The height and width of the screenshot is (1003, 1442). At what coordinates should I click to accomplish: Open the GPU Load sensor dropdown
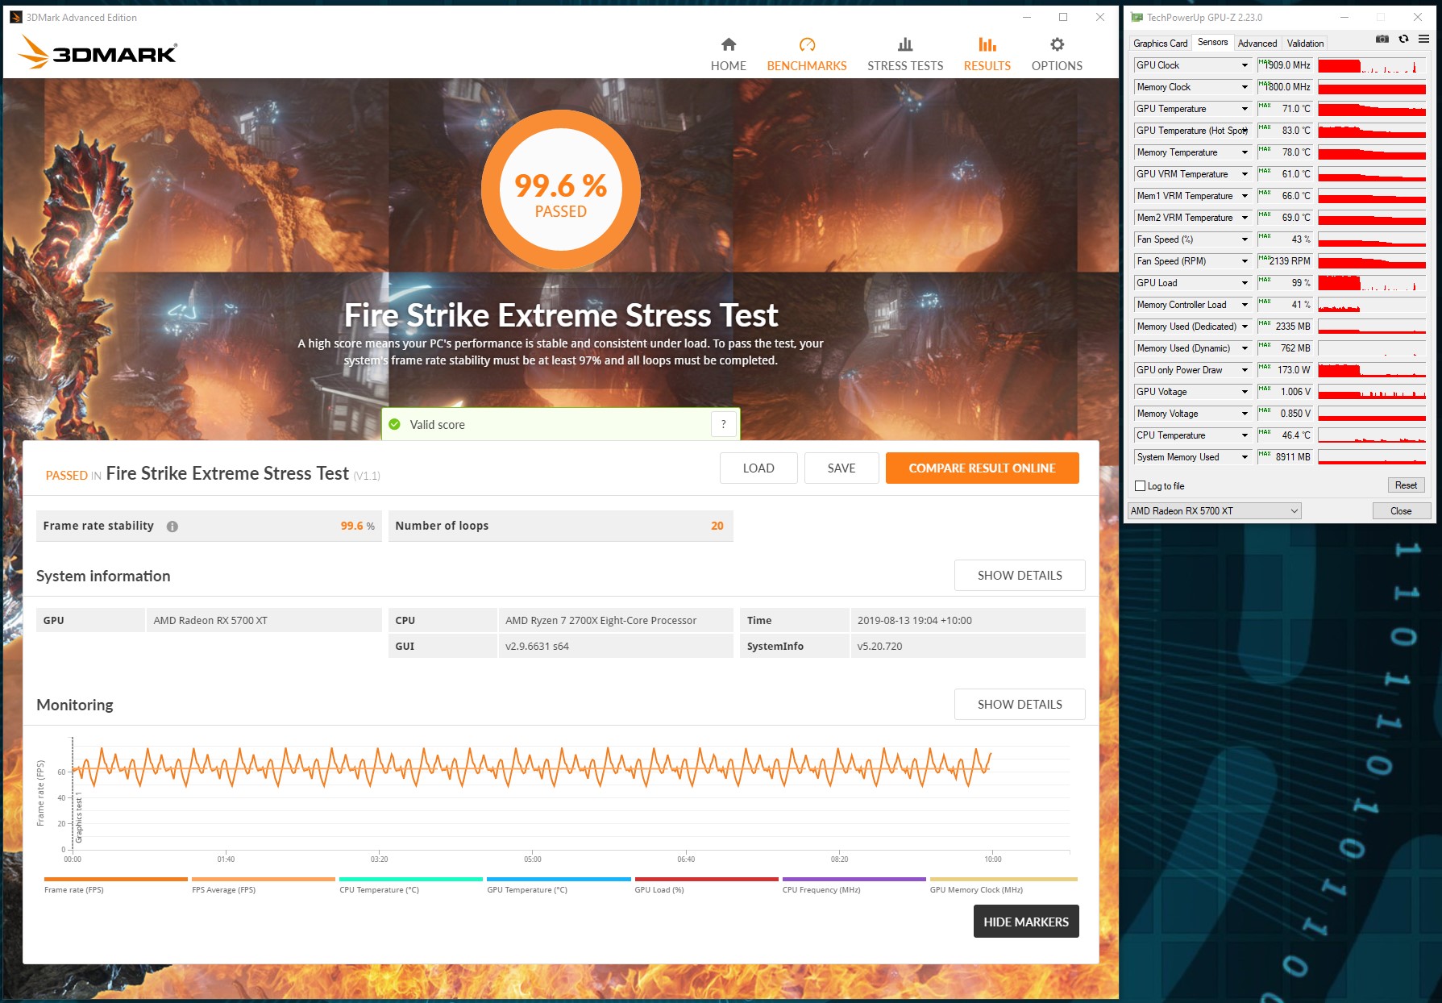click(1245, 283)
